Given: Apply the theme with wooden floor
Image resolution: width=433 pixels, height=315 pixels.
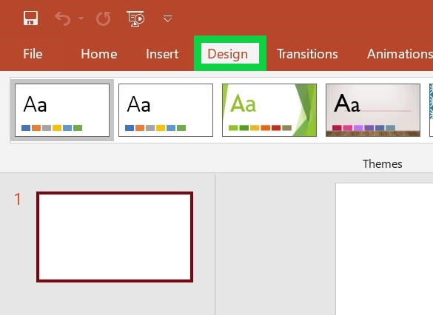Looking at the screenshot, I should pyautogui.click(x=373, y=110).
